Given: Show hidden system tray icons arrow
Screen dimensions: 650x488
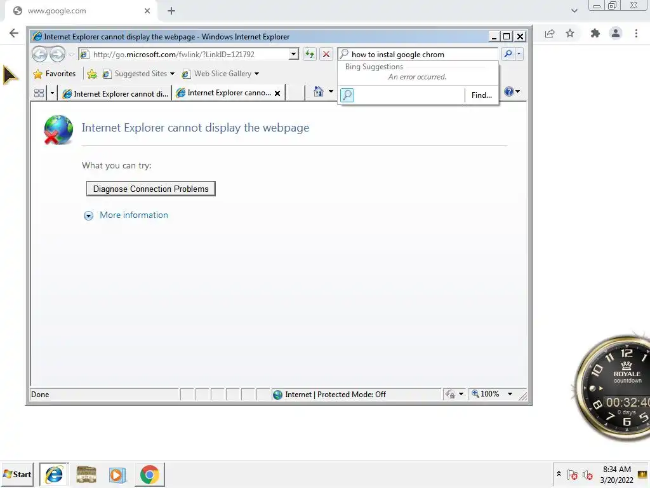Looking at the screenshot, I should pos(559,473).
